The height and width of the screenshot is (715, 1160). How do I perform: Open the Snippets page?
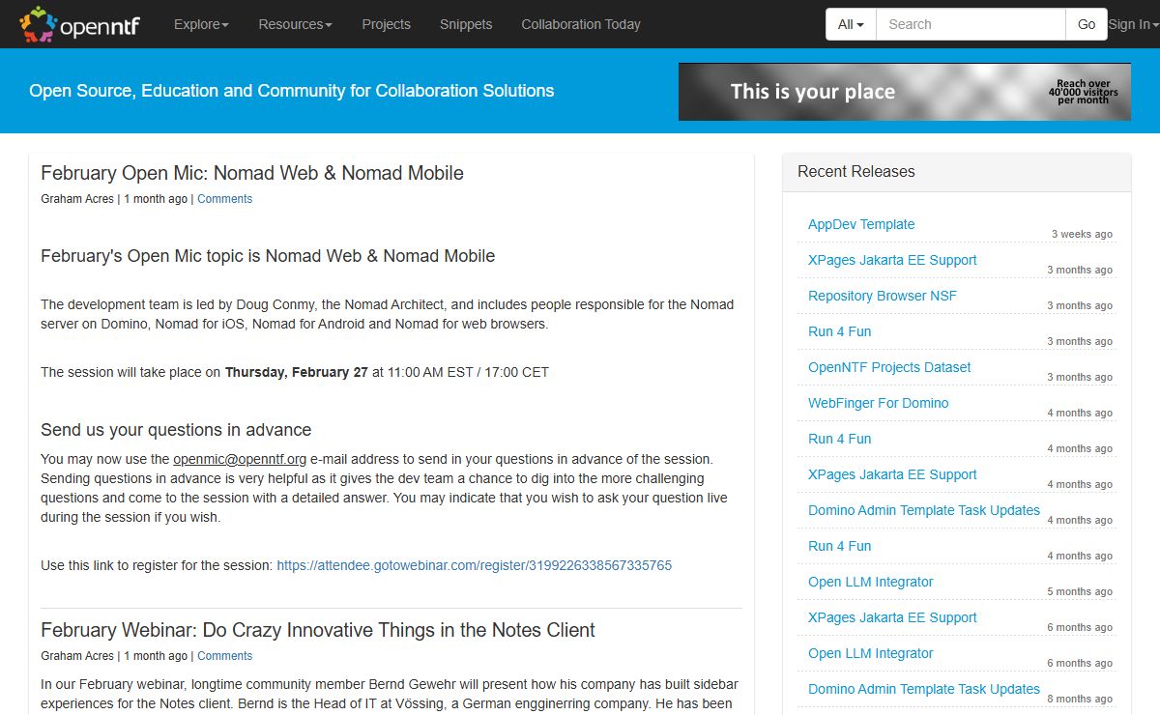(466, 24)
